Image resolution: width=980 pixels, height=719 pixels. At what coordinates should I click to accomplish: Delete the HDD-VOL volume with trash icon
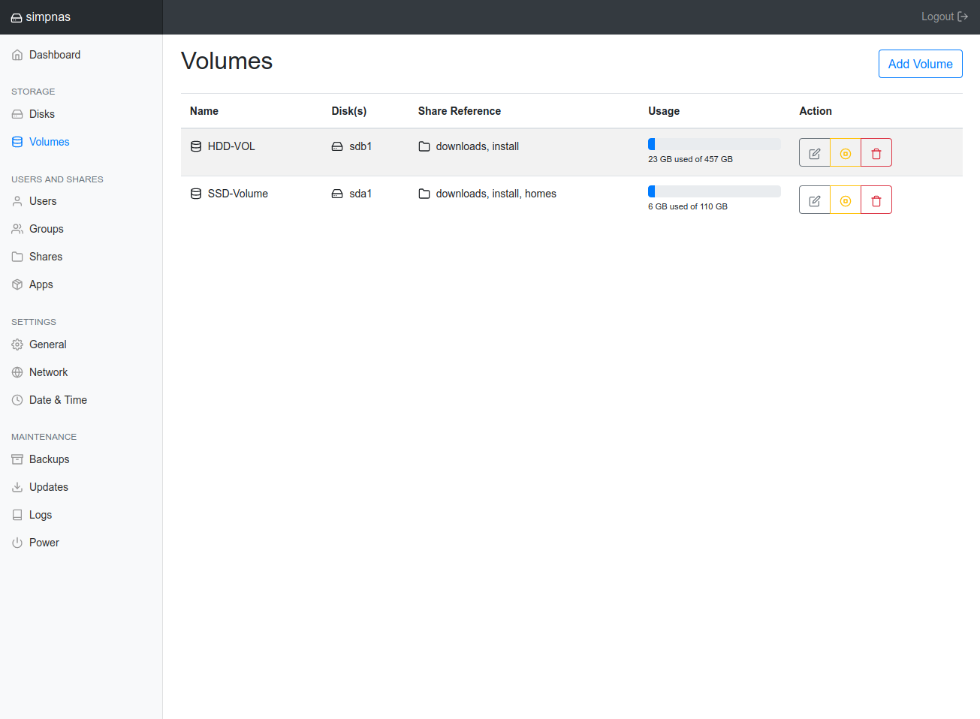[876, 153]
